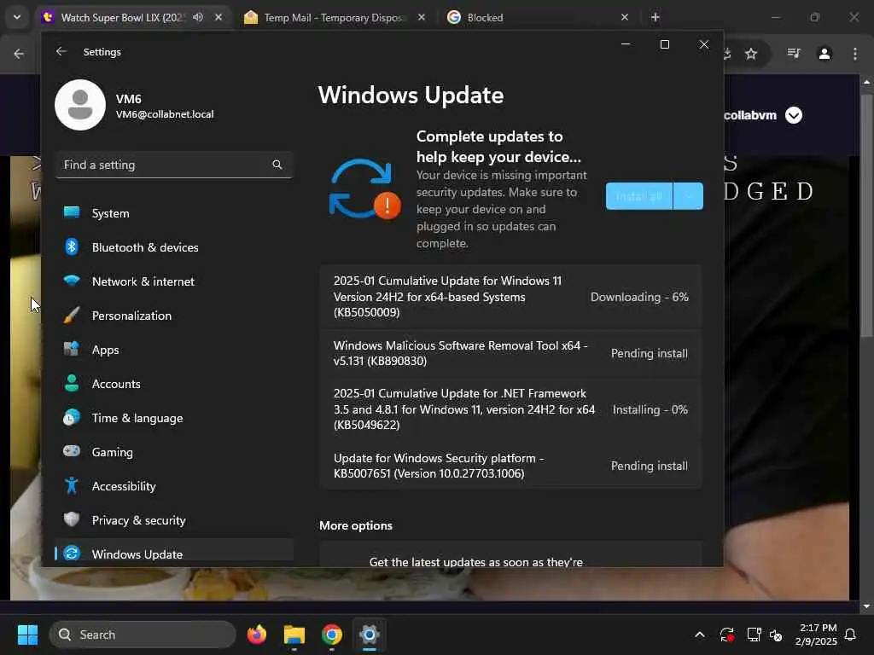The height and width of the screenshot is (655, 874).
Task: Click the VM6 user profile avatar
Action: tap(80, 105)
